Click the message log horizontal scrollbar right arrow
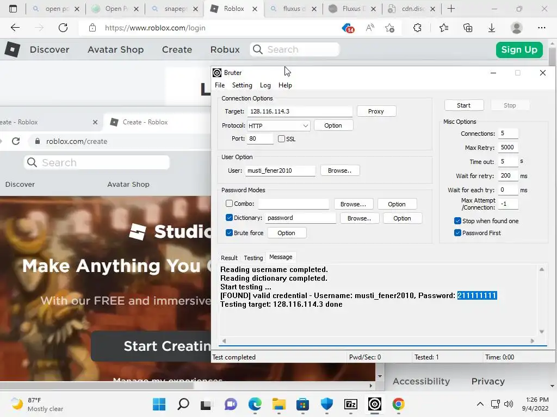Viewport: 557px width, 417px height. 532,341
